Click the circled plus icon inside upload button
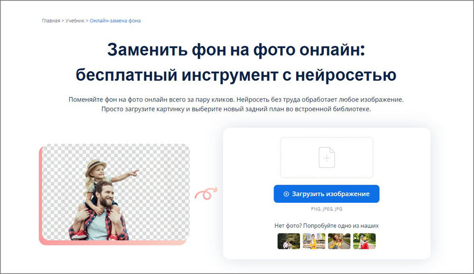 click(286, 193)
